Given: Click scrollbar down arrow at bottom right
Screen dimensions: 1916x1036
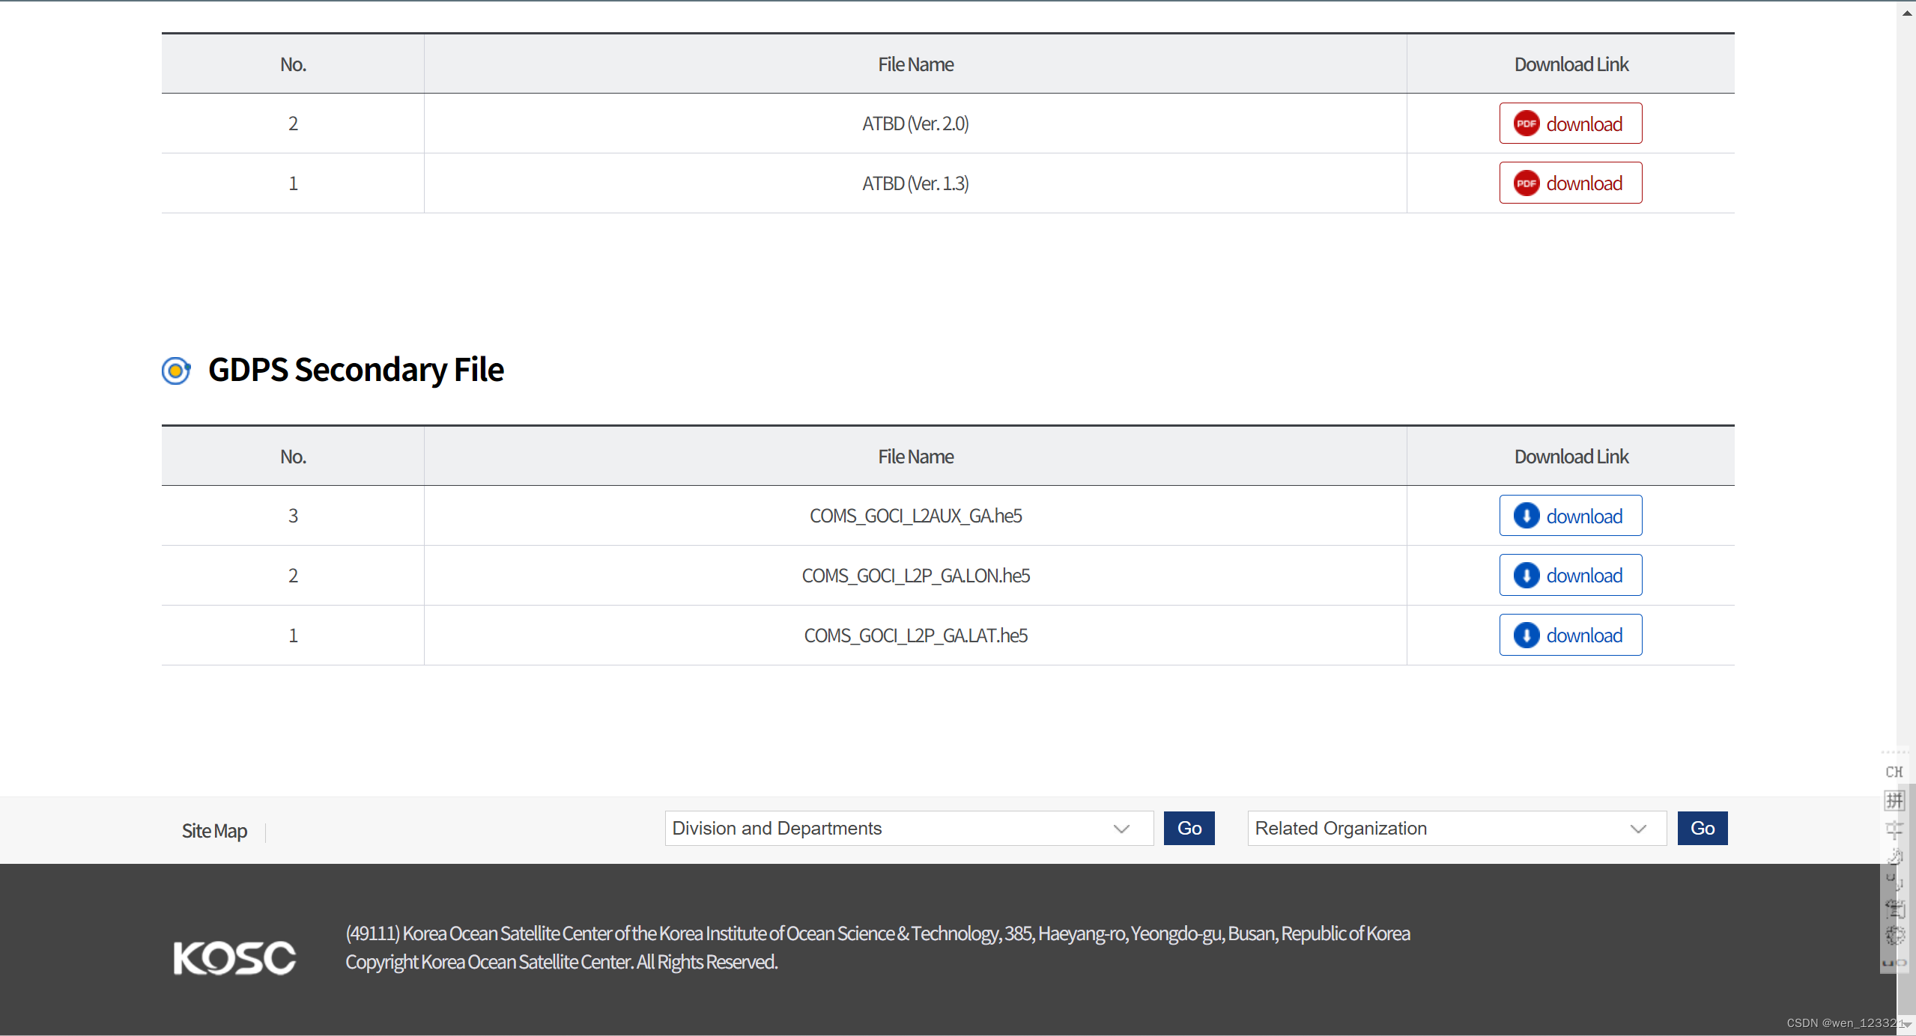Looking at the screenshot, I should (1907, 1024).
